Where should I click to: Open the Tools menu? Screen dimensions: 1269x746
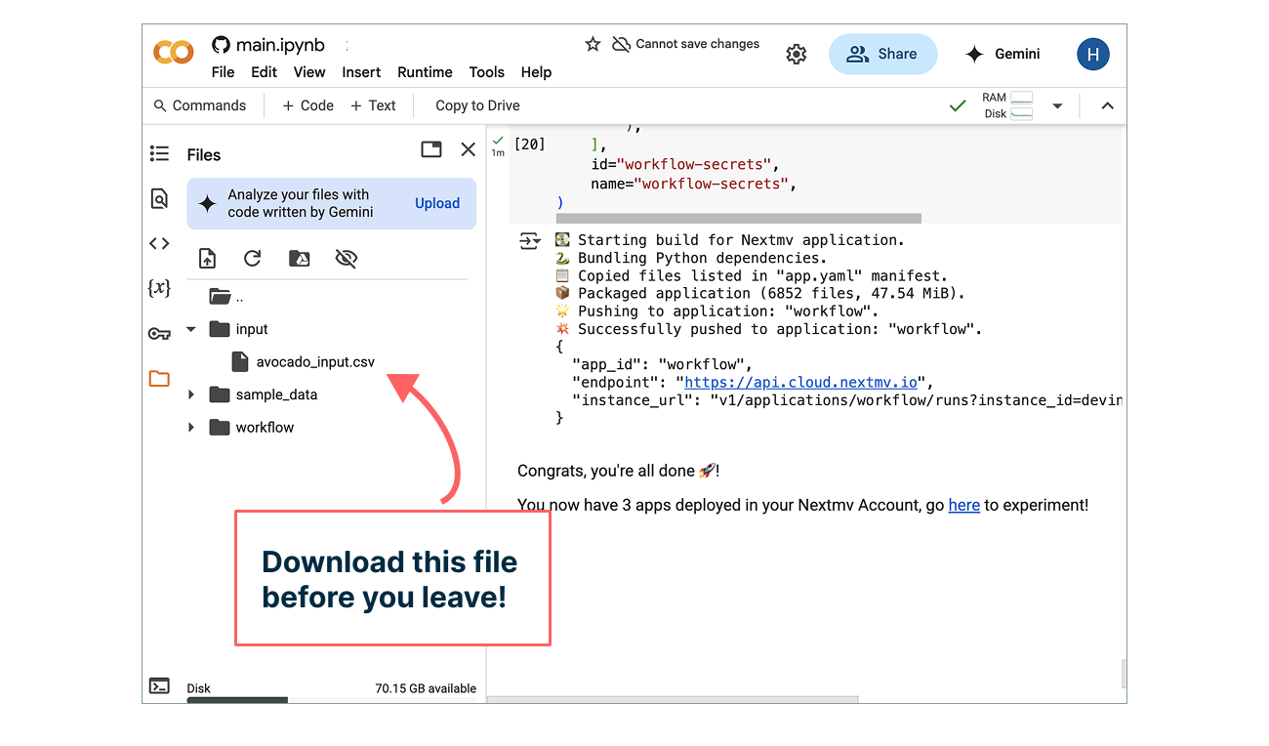click(486, 72)
